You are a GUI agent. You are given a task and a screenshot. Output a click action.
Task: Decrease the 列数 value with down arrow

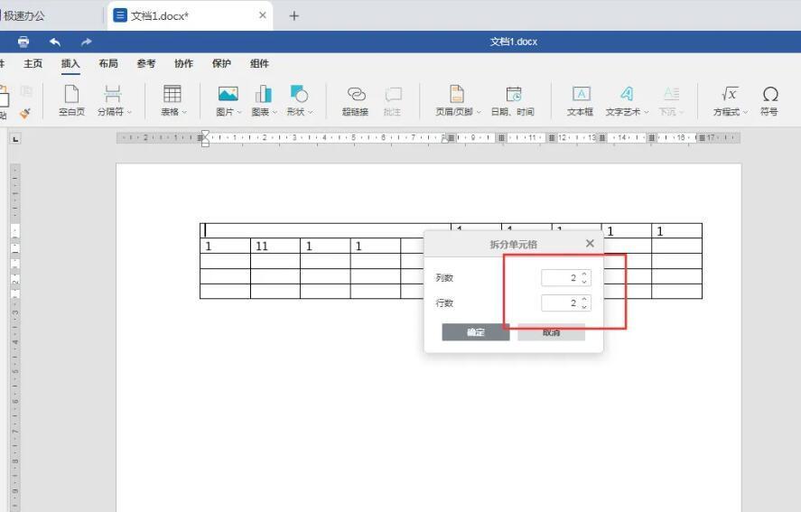(584, 282)
